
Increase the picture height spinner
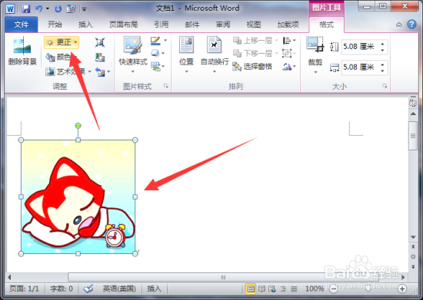click(x=382, y=44)
